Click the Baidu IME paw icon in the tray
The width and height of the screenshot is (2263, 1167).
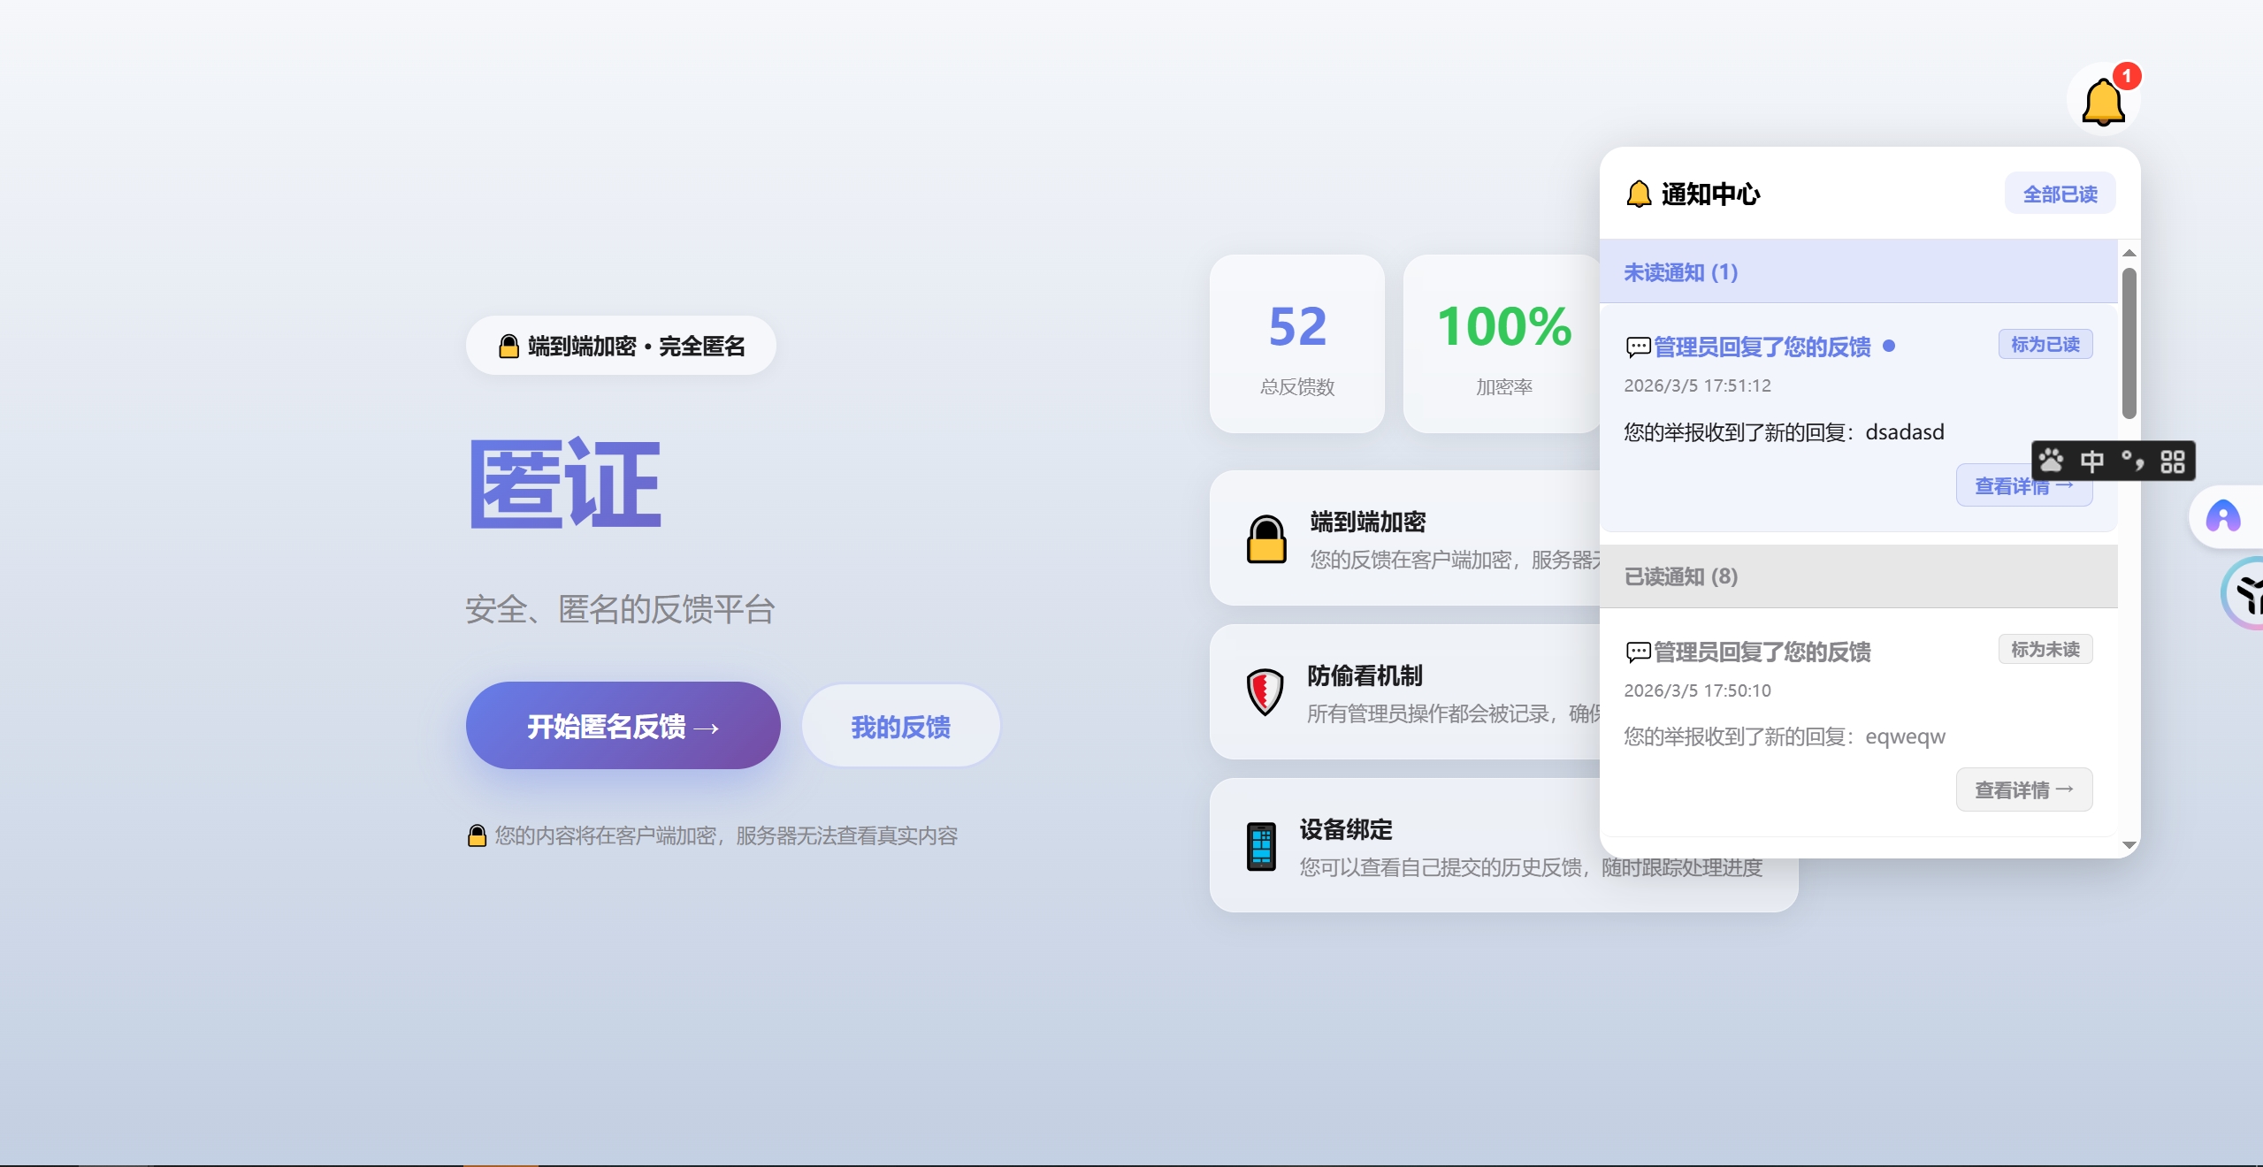pyautogui.click(x=2051, y=461)
